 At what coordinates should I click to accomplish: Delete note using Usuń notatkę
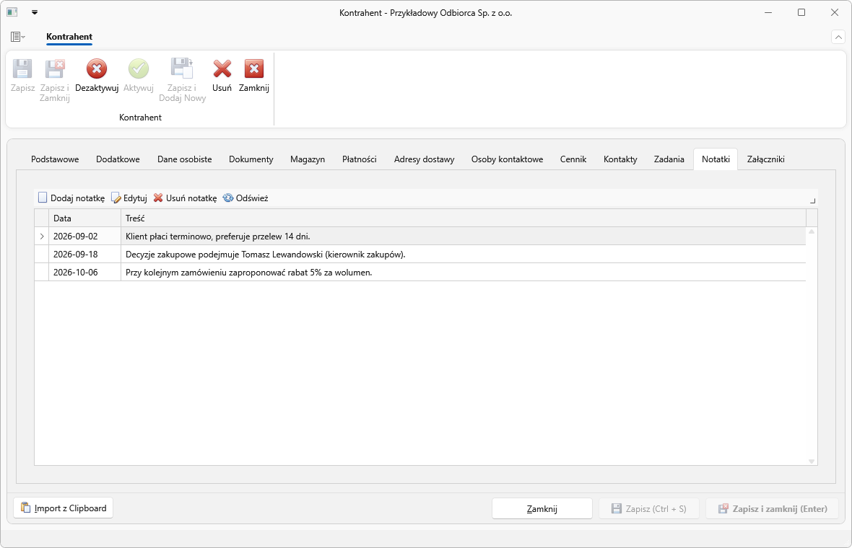point(185,198)
